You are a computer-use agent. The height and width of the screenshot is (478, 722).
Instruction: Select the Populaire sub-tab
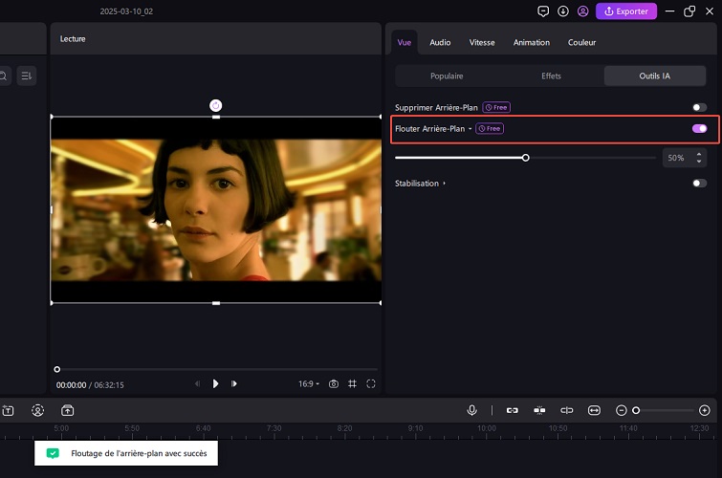tap(447, 76)
